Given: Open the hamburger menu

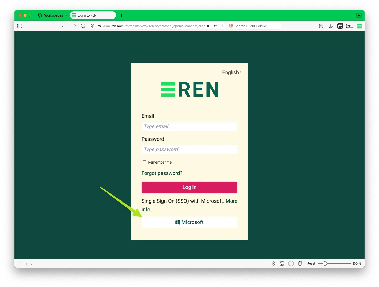Looking at the screenshot, I should tap(359, 26).
